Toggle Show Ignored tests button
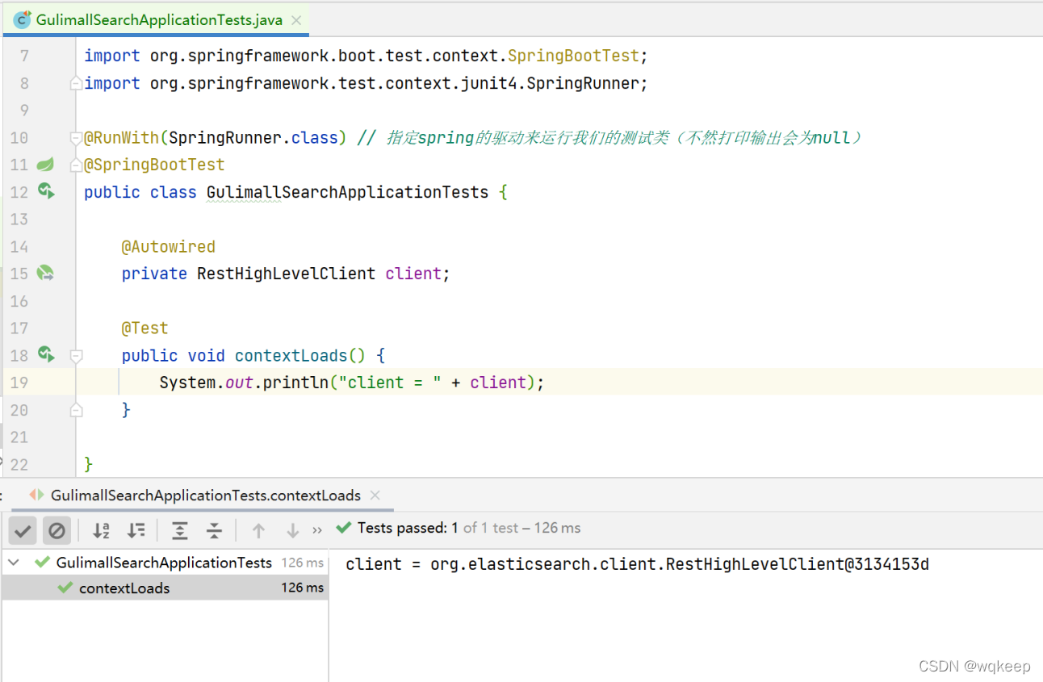Screen dimensions: 1043x682 (57, 530)
